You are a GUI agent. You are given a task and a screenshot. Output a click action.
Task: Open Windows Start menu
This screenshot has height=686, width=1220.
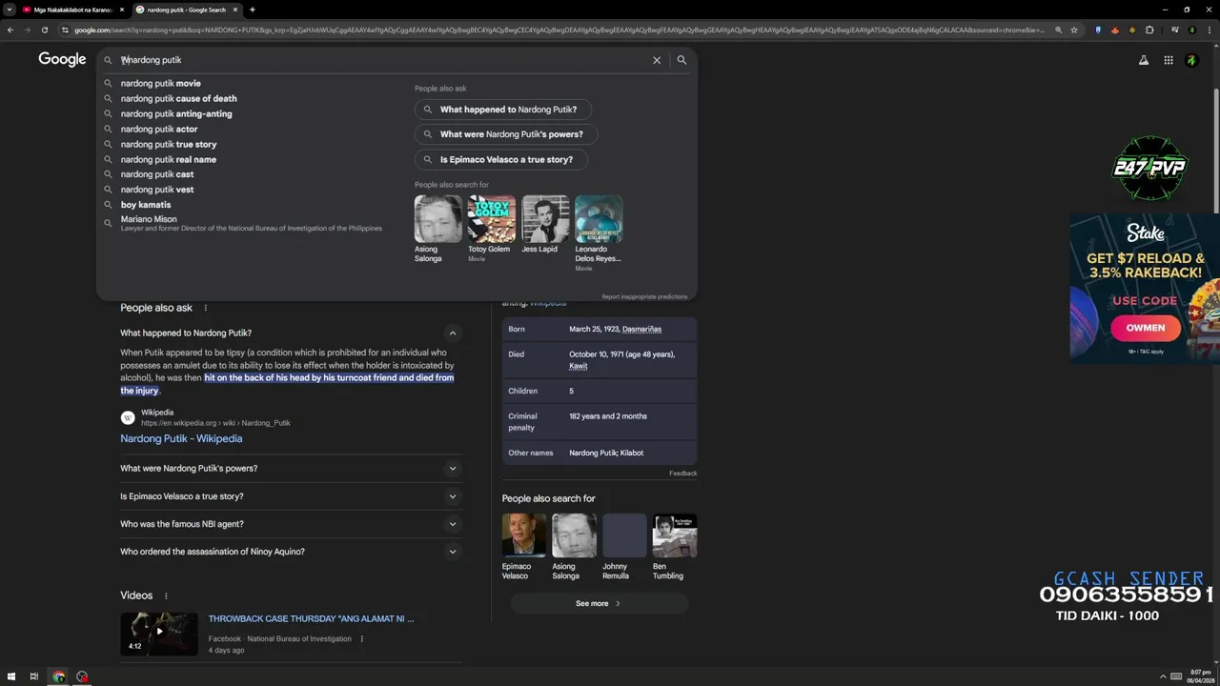click(11, 676)
